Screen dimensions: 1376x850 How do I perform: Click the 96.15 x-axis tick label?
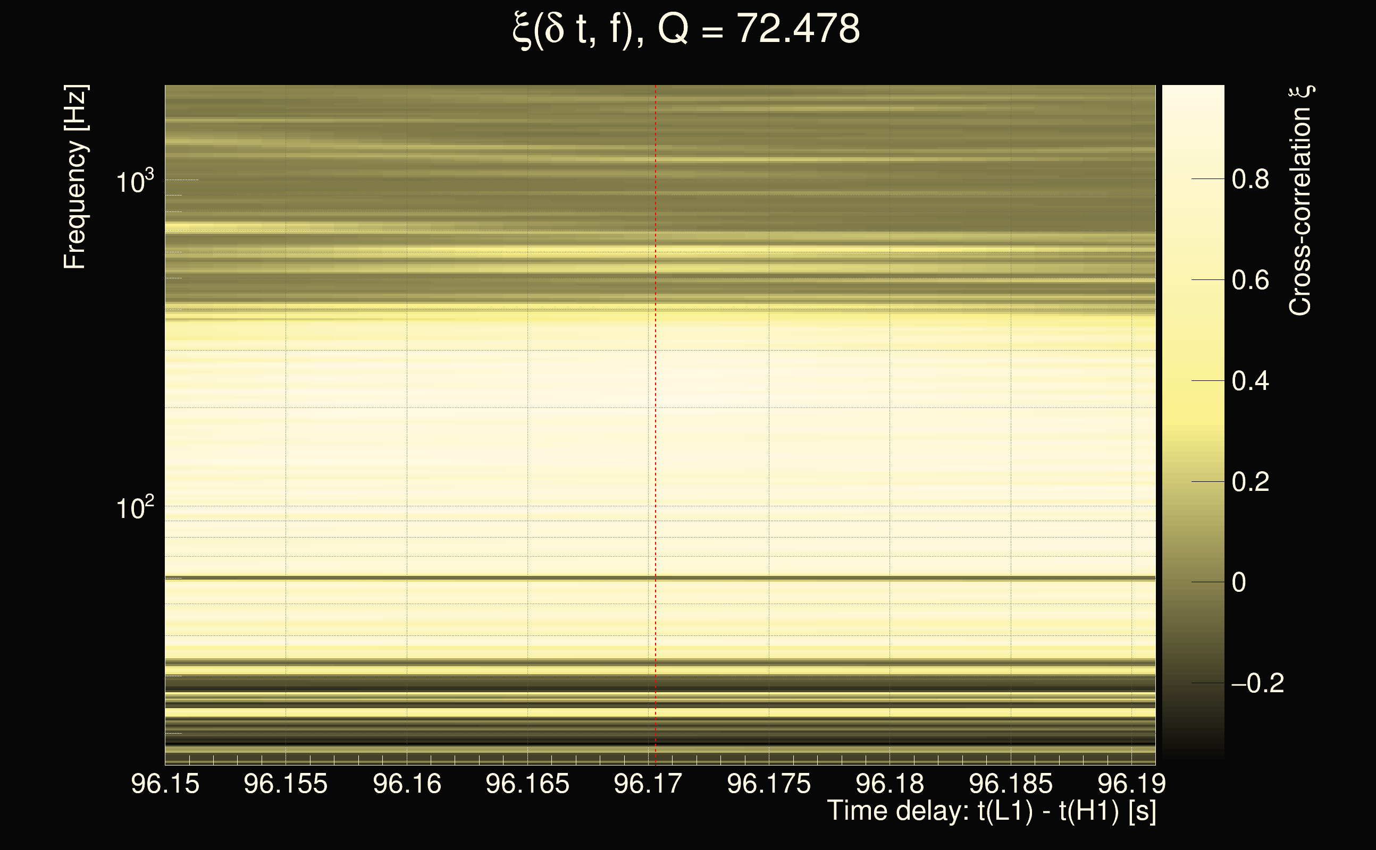tap(165, 784)
